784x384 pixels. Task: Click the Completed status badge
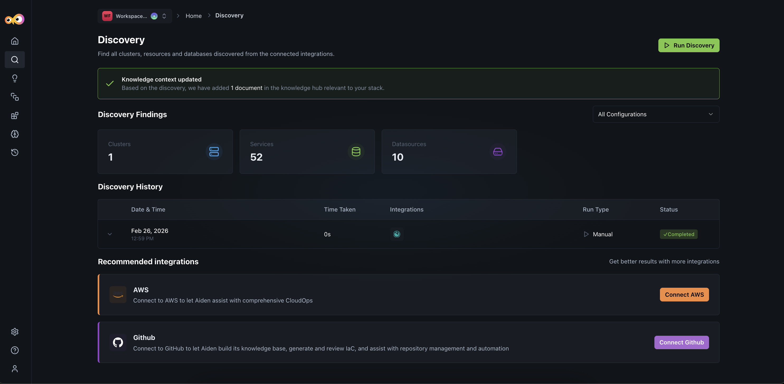click(x=678, y=234)
